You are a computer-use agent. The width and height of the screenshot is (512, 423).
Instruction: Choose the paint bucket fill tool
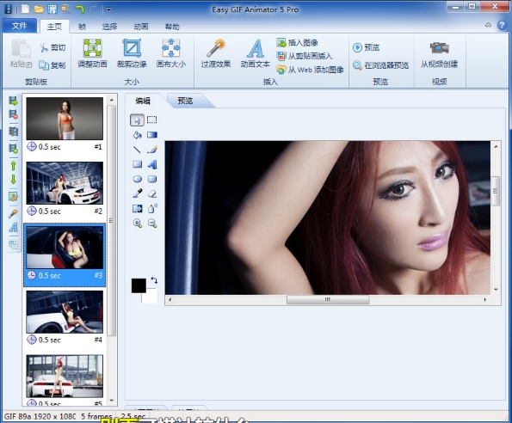tap(138, 135)
